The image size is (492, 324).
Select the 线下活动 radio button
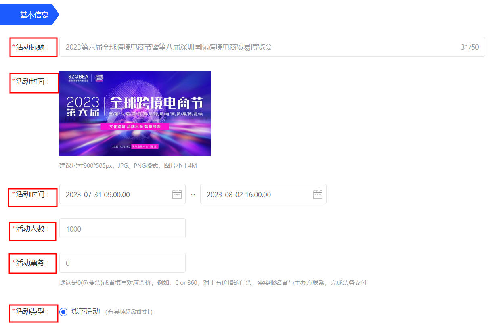click(x=63, y=312)
